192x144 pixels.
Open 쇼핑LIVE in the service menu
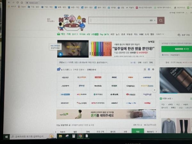[x=95, y=35]
